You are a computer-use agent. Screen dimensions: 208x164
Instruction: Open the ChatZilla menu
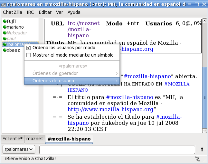pyautogui.click(x=13, y=12)
